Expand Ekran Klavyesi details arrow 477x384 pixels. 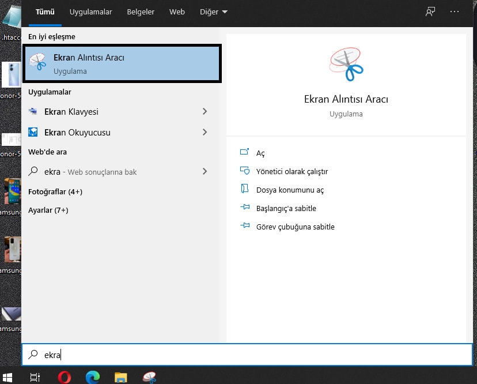tap(205, 111)
